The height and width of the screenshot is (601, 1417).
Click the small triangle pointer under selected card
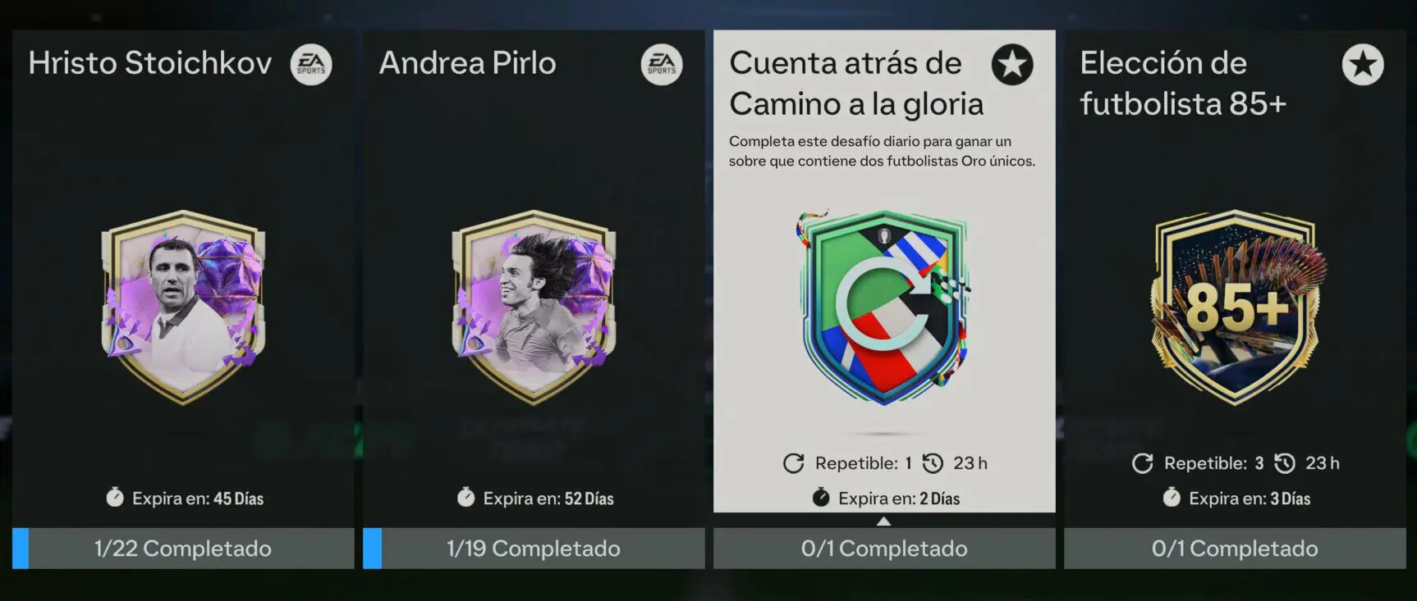coord(883,521)
